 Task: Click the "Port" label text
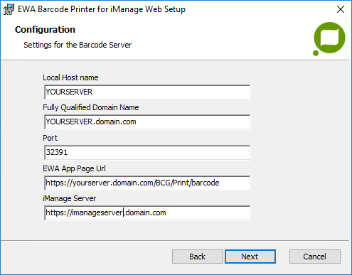click(50, 138)
